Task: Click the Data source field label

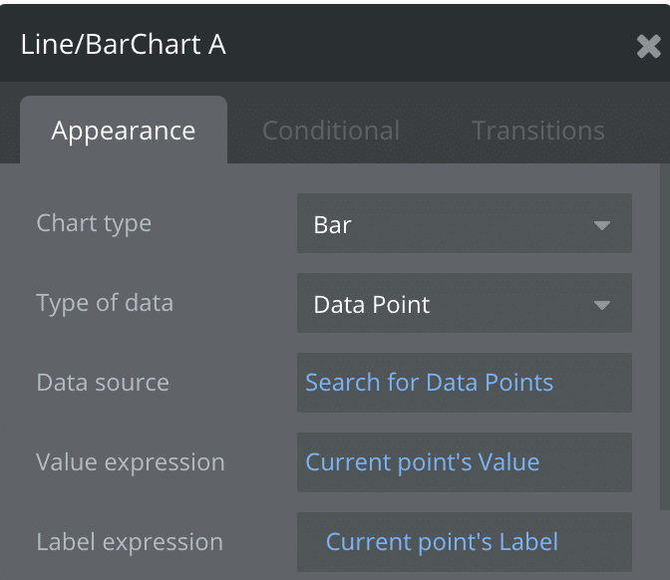Action: click(103, 383)
